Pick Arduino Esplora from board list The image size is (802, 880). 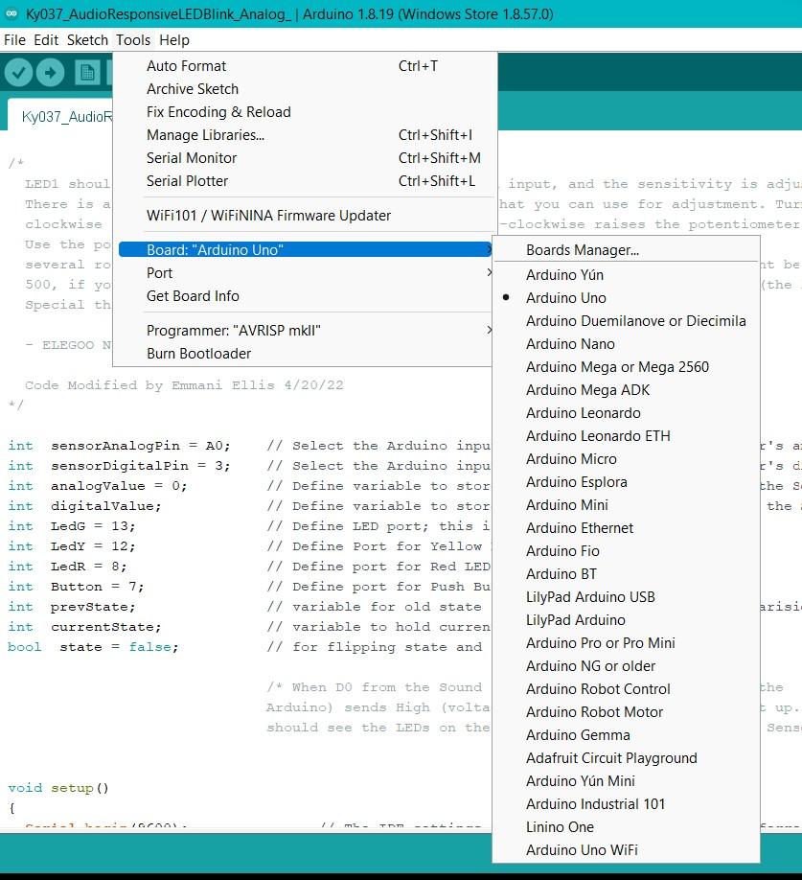(626, 482)
